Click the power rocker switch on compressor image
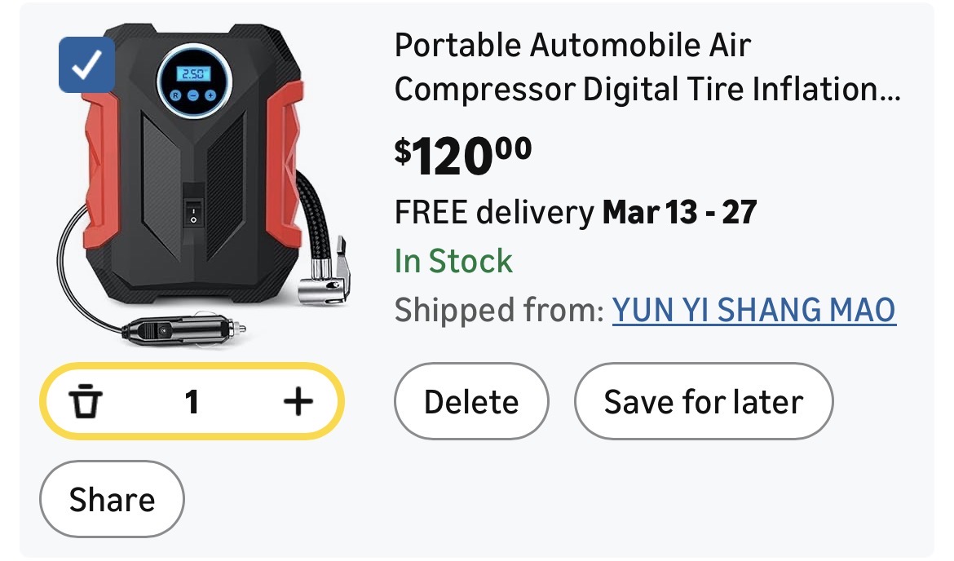The width and height of the screenshot is (954, 561). pos(194,214)
